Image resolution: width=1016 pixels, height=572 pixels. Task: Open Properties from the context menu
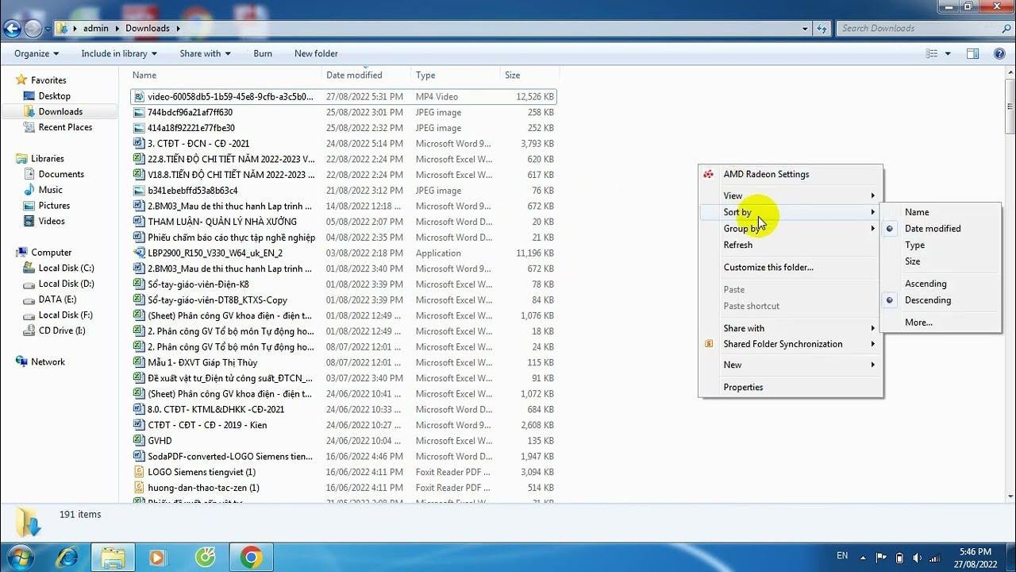(743, 387)
